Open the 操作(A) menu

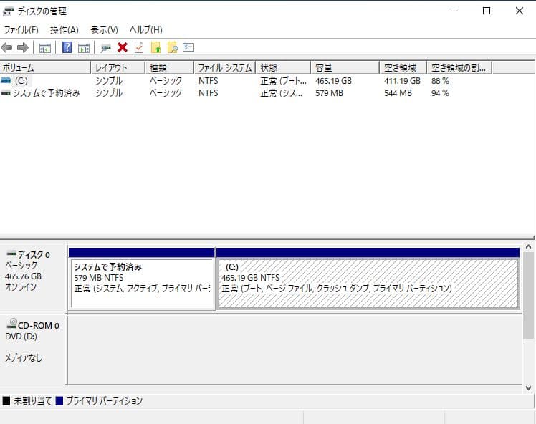click(x=64, y=30)
